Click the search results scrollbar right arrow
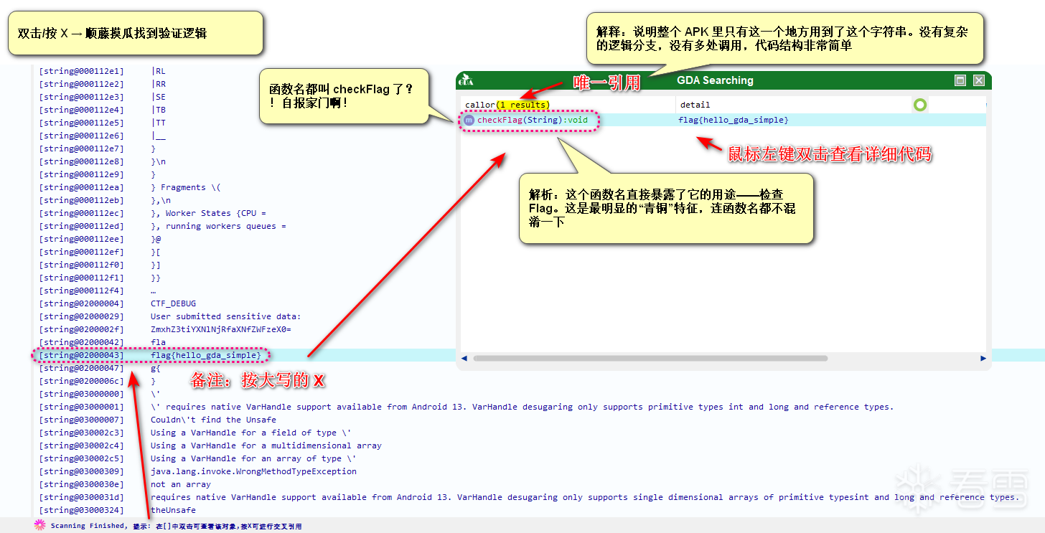Image resolution: width=1045 pixels, height=533 pixels. [x=983, y=358]
